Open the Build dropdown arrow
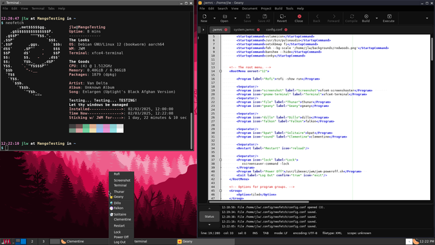This screenshot has width=435, height=245. (377, 18)
